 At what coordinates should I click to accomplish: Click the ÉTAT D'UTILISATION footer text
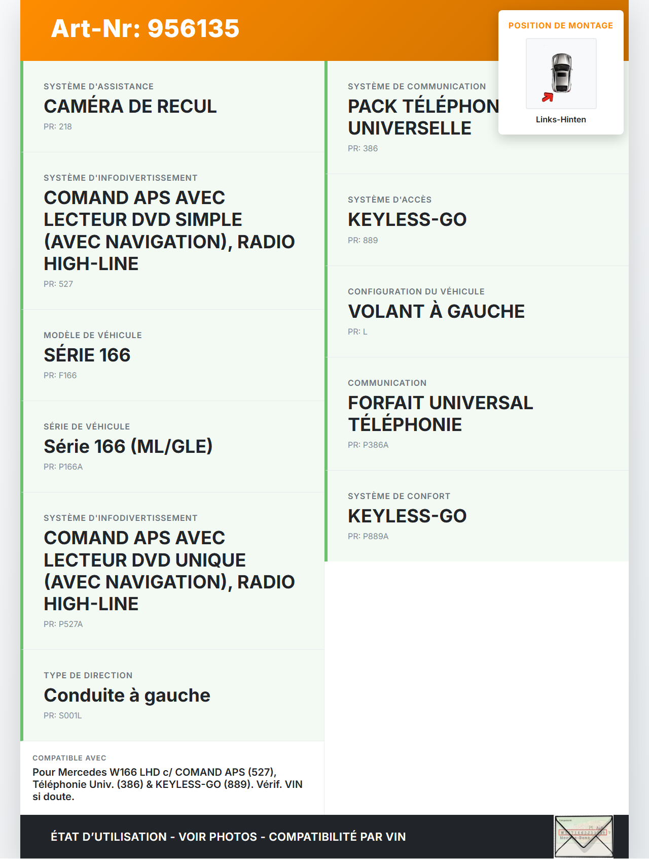(x=228, y=837)
